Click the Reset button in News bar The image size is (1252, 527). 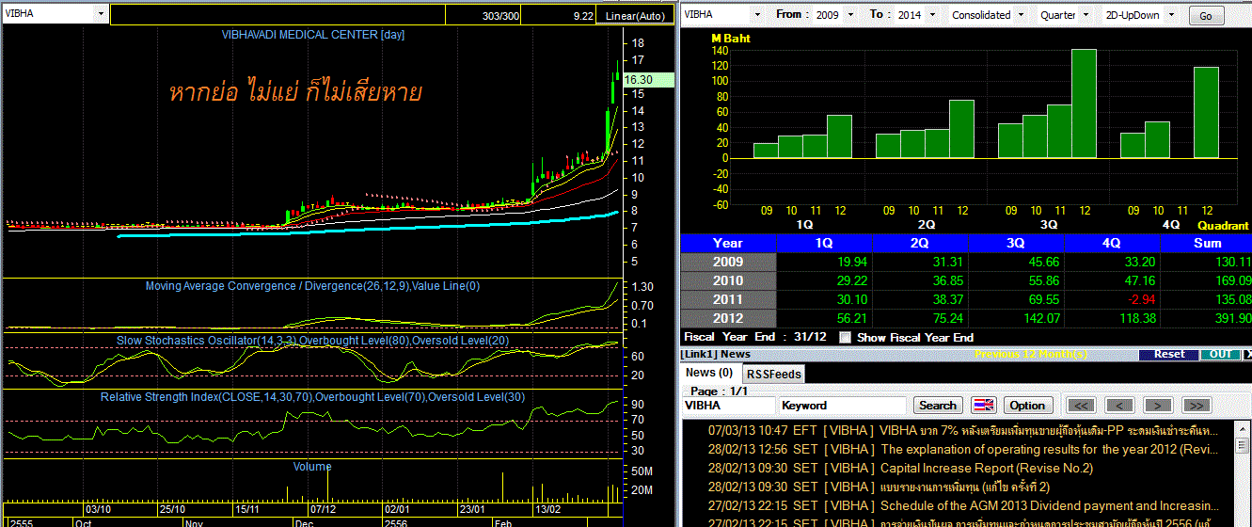pos(1169,354)
